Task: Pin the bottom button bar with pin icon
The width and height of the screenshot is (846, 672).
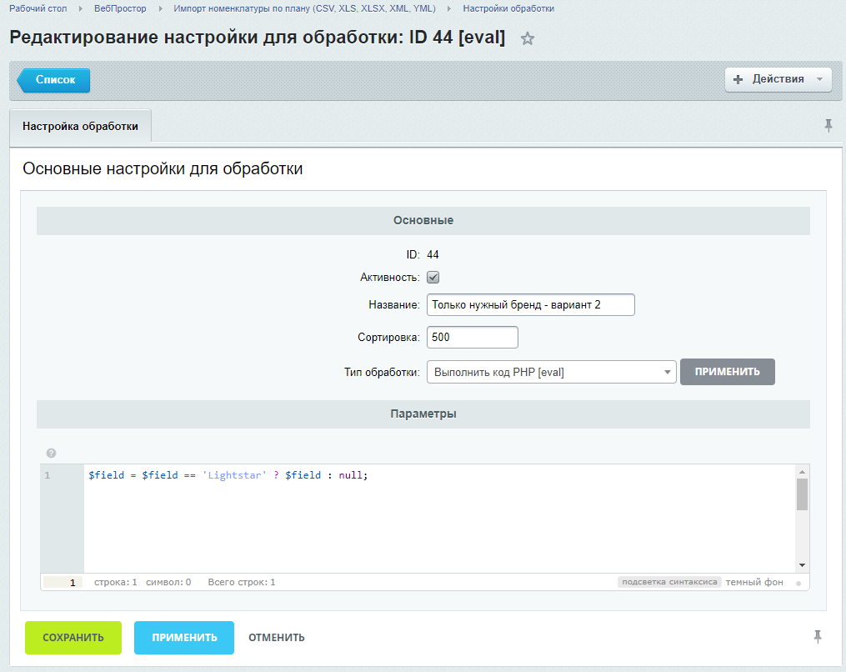Action: pos(818,637)
